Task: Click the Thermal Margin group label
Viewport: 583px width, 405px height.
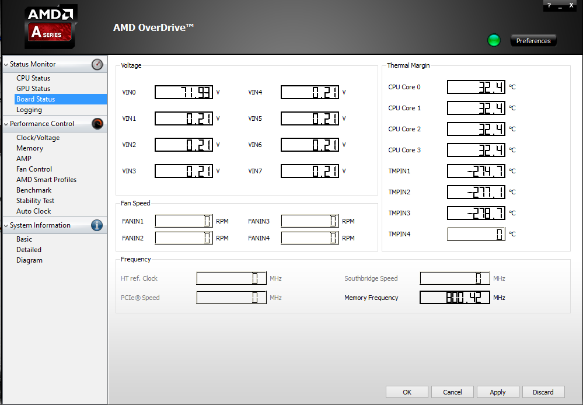Action: click(409, 65)
